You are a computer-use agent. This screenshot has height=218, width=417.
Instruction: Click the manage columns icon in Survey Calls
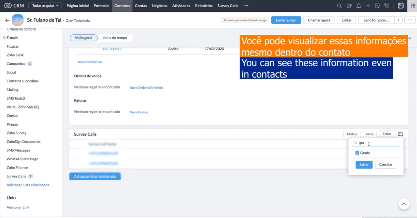(400, 134)
